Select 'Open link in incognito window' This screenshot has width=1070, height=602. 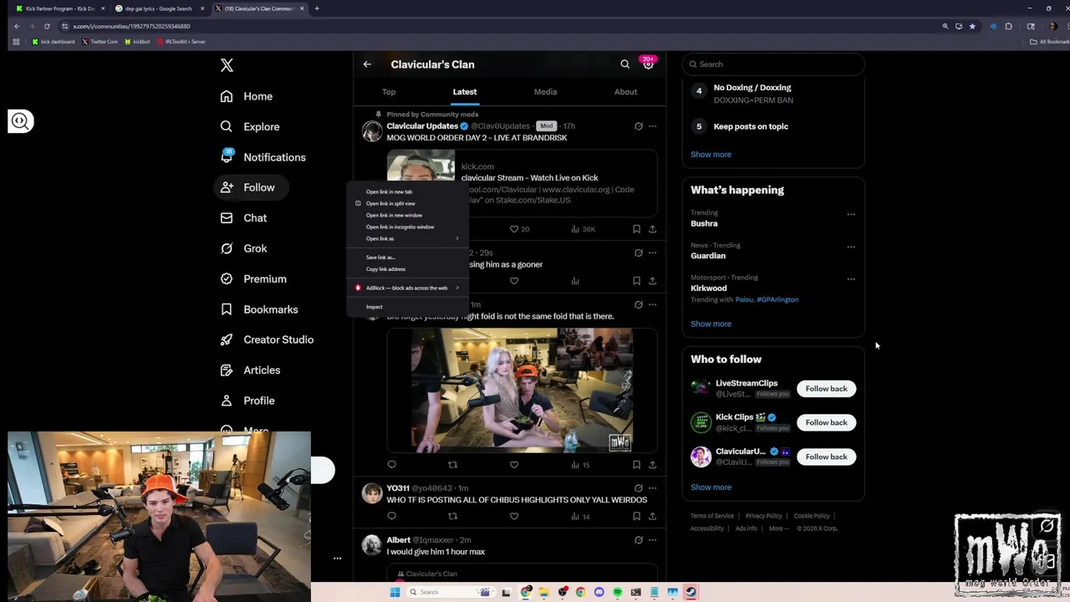[x=407, y=227]
